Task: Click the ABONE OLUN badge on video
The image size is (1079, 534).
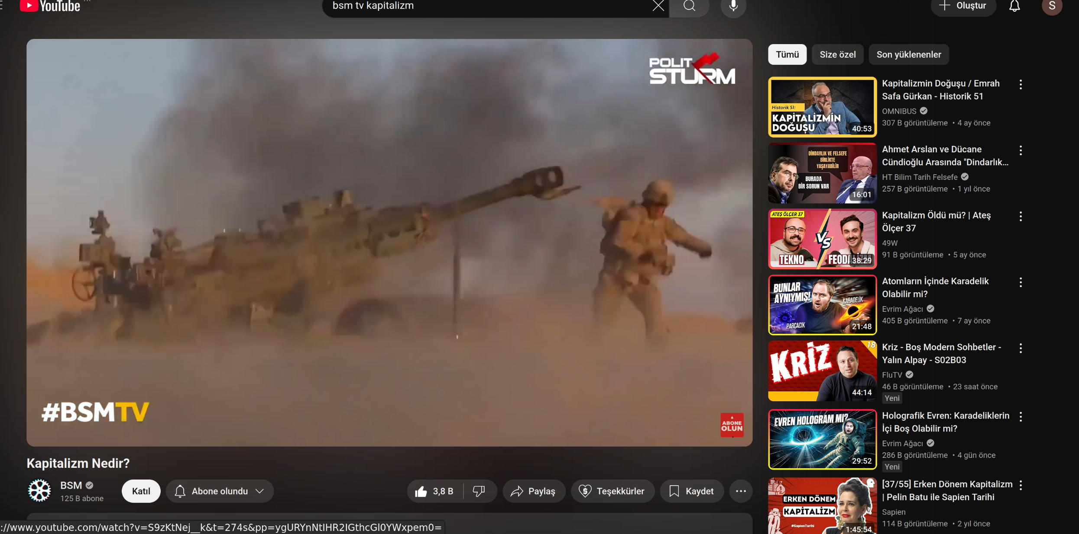Action: (x=732, y=425)
